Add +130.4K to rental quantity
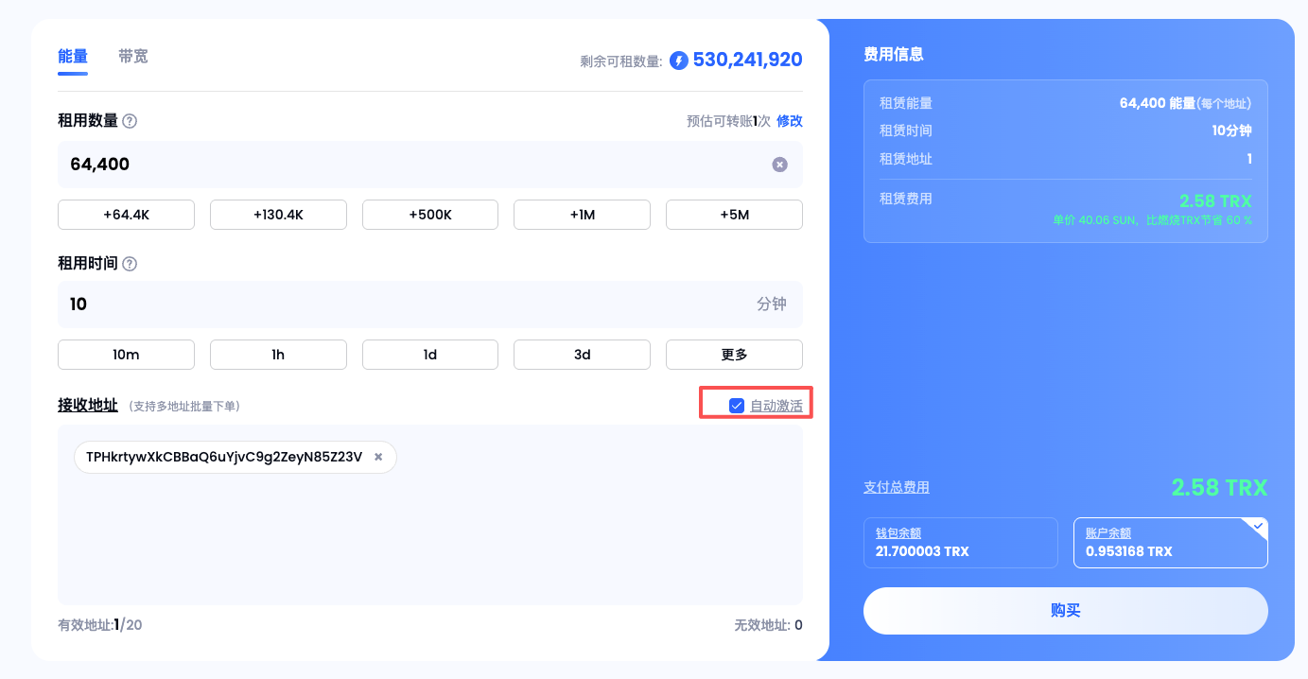Screen dimensions: 1308x679 (x=278, y=215)
